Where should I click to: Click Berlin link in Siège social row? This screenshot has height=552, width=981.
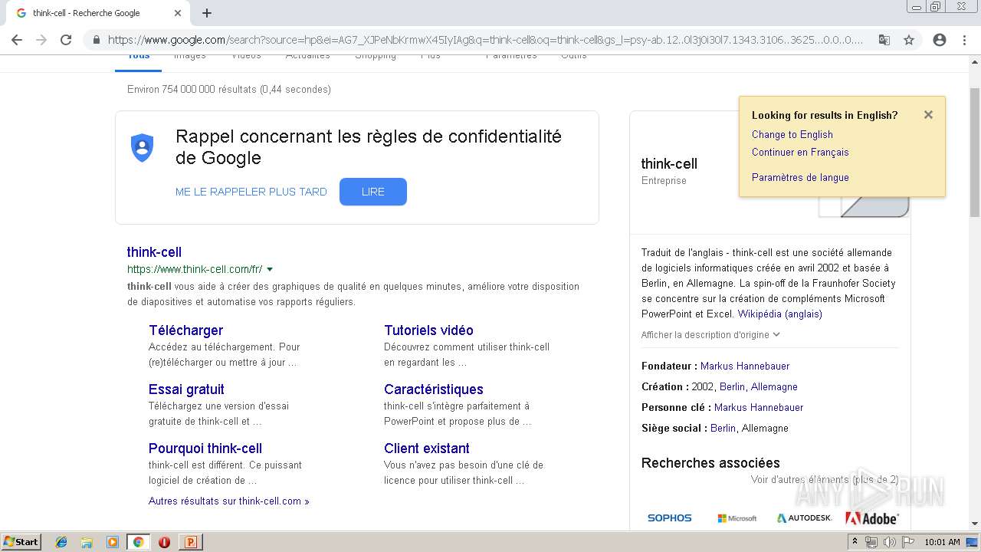point(723,429)
